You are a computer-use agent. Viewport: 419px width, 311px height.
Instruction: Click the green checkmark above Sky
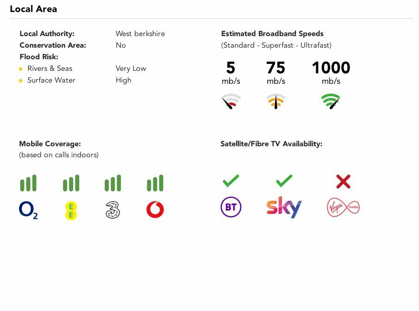point(284,181)
